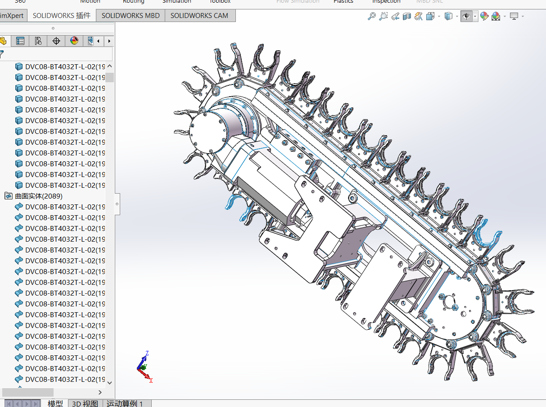Open the DisplayManager color ball tab
Viewport: 546px width, 407px height.
click(74, 41)
